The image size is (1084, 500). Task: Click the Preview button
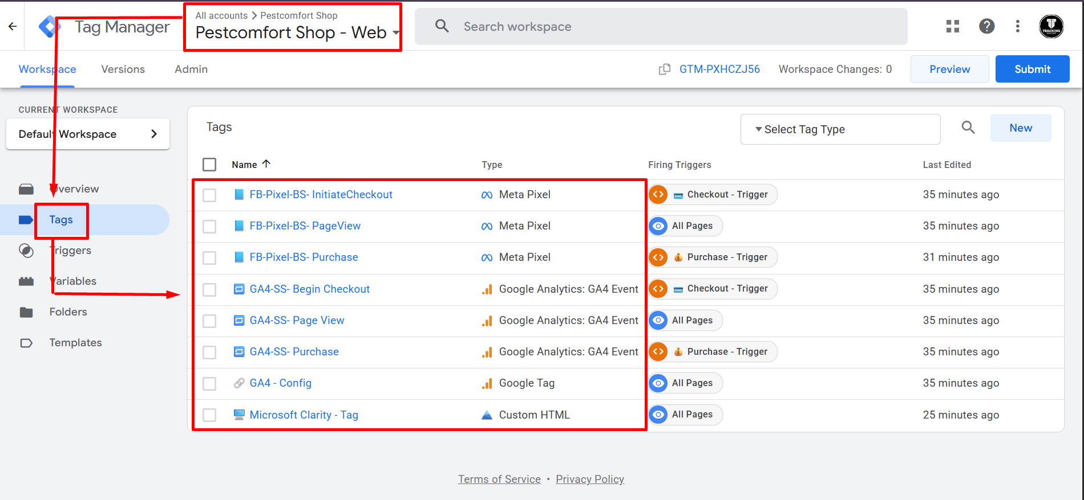949,69
